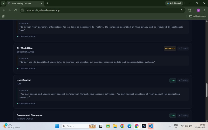Open the Windows Start menu
Viewport: 208px width, 130px height.
pos(57,126)
